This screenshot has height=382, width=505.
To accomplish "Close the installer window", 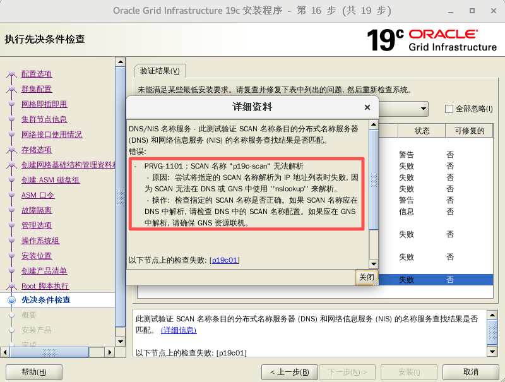I will click(494, 11).
